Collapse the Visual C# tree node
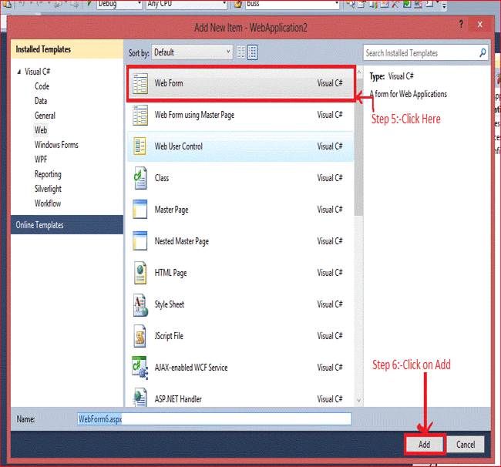 [x=19, y=72]
